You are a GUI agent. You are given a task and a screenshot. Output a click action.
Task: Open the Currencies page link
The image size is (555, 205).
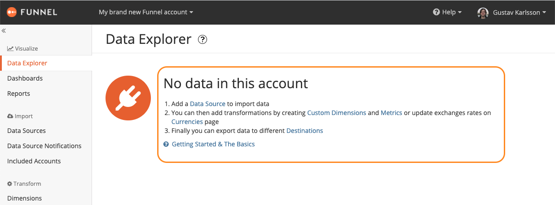pos(187,122)
